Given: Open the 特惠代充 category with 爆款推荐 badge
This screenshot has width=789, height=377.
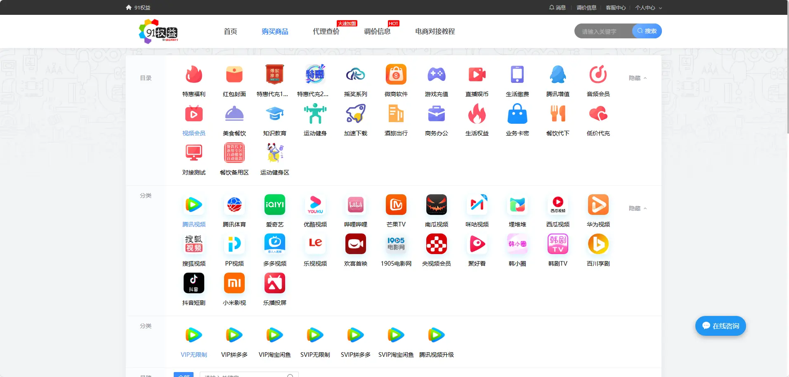Looking at the screenshot, I should click(x=274, y=79).
